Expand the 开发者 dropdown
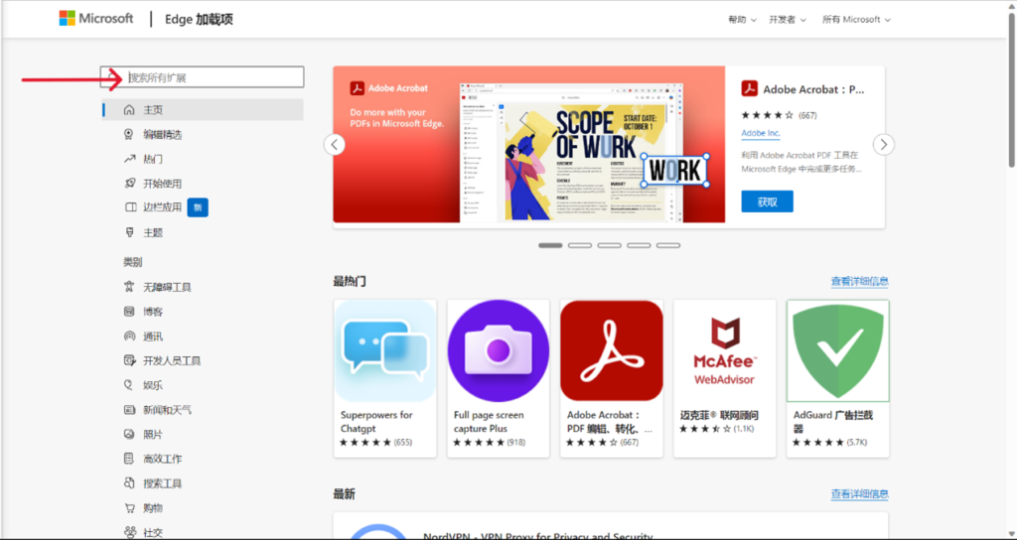 [x=788, y=20]
